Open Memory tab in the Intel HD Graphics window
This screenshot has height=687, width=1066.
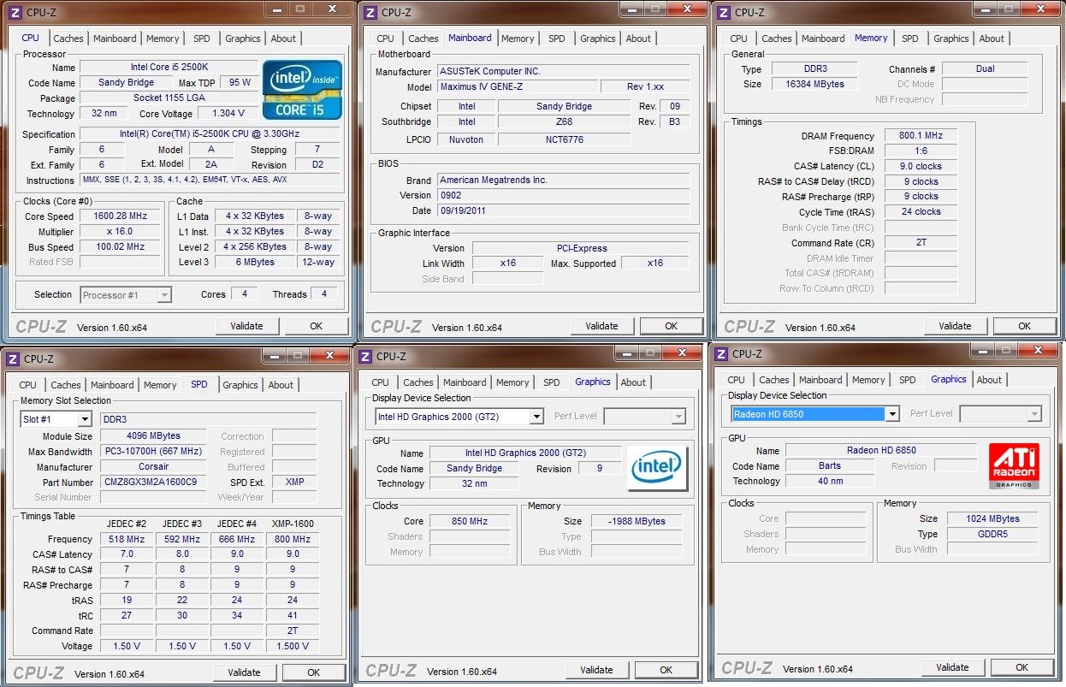tap(512, 382)
